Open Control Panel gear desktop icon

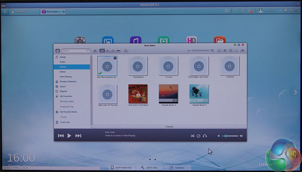80,40
